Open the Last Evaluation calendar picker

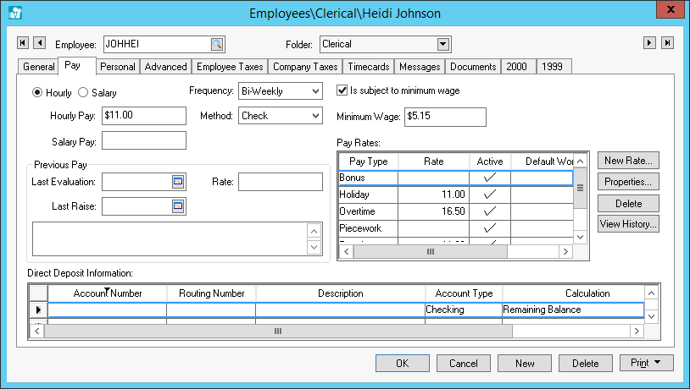[178, 181]
